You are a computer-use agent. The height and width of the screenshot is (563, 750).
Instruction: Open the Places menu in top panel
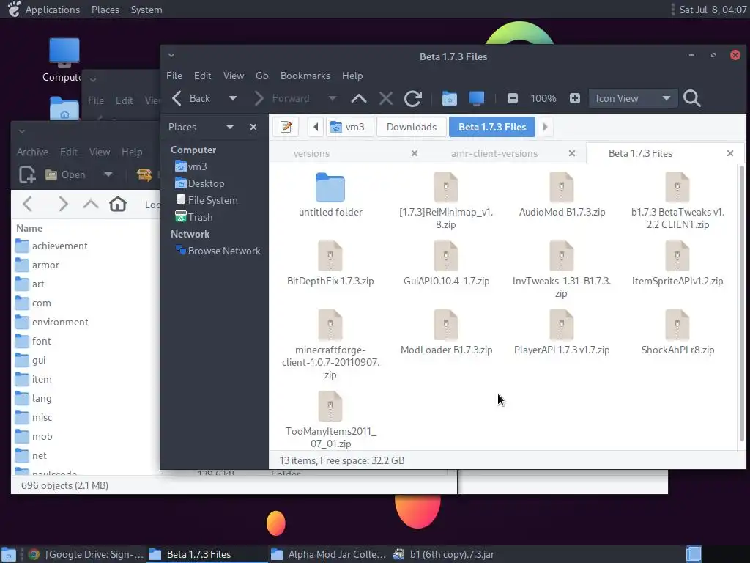(x=105, y=10)
